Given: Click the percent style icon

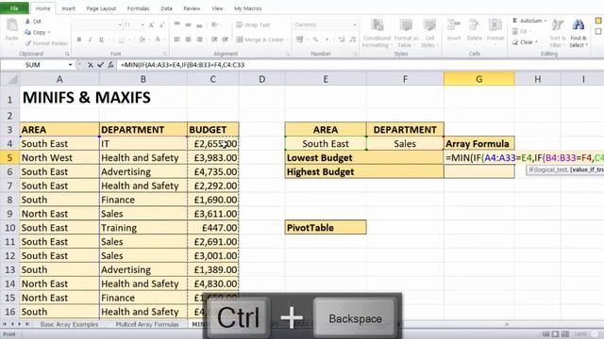Looking at the screenshot, I should (x=315, y=40).
